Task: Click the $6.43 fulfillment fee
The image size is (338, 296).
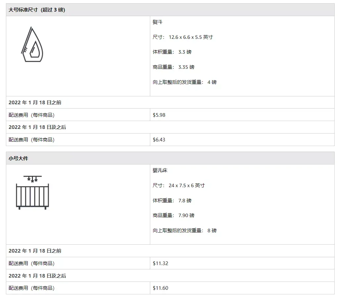Action: tap(159, 140)
